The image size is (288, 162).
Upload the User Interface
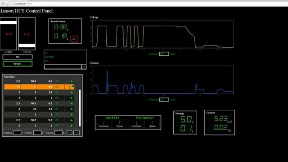[x=152, y=124]
